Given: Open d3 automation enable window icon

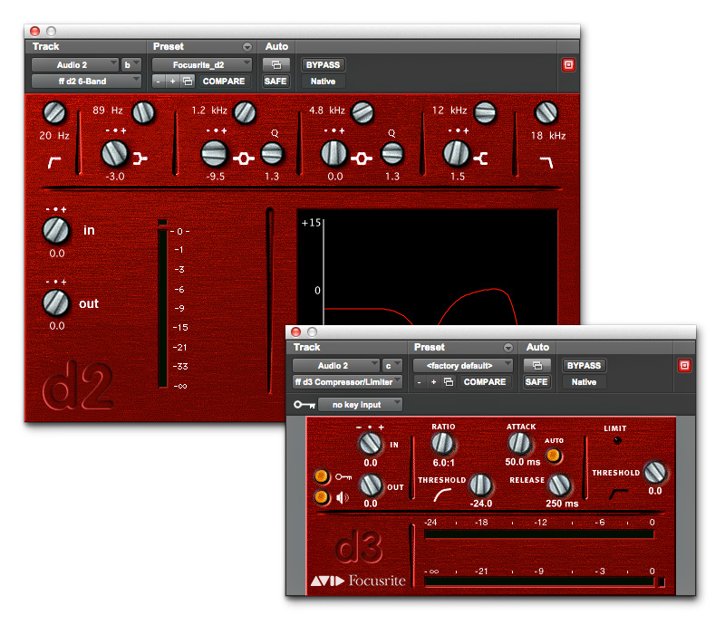Looking at the screenshot, I should pyautogui.click(x=536, y=366).
